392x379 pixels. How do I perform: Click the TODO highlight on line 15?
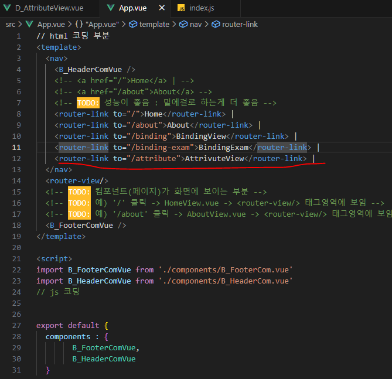tap(79, 192)
